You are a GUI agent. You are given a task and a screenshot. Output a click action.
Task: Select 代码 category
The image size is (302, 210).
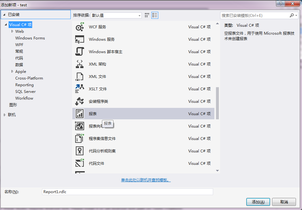(19, 58)
